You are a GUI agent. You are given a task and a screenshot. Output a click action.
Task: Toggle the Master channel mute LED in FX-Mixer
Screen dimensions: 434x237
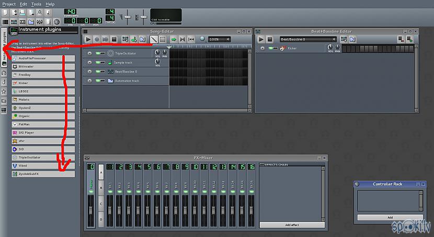pos(91,192)
